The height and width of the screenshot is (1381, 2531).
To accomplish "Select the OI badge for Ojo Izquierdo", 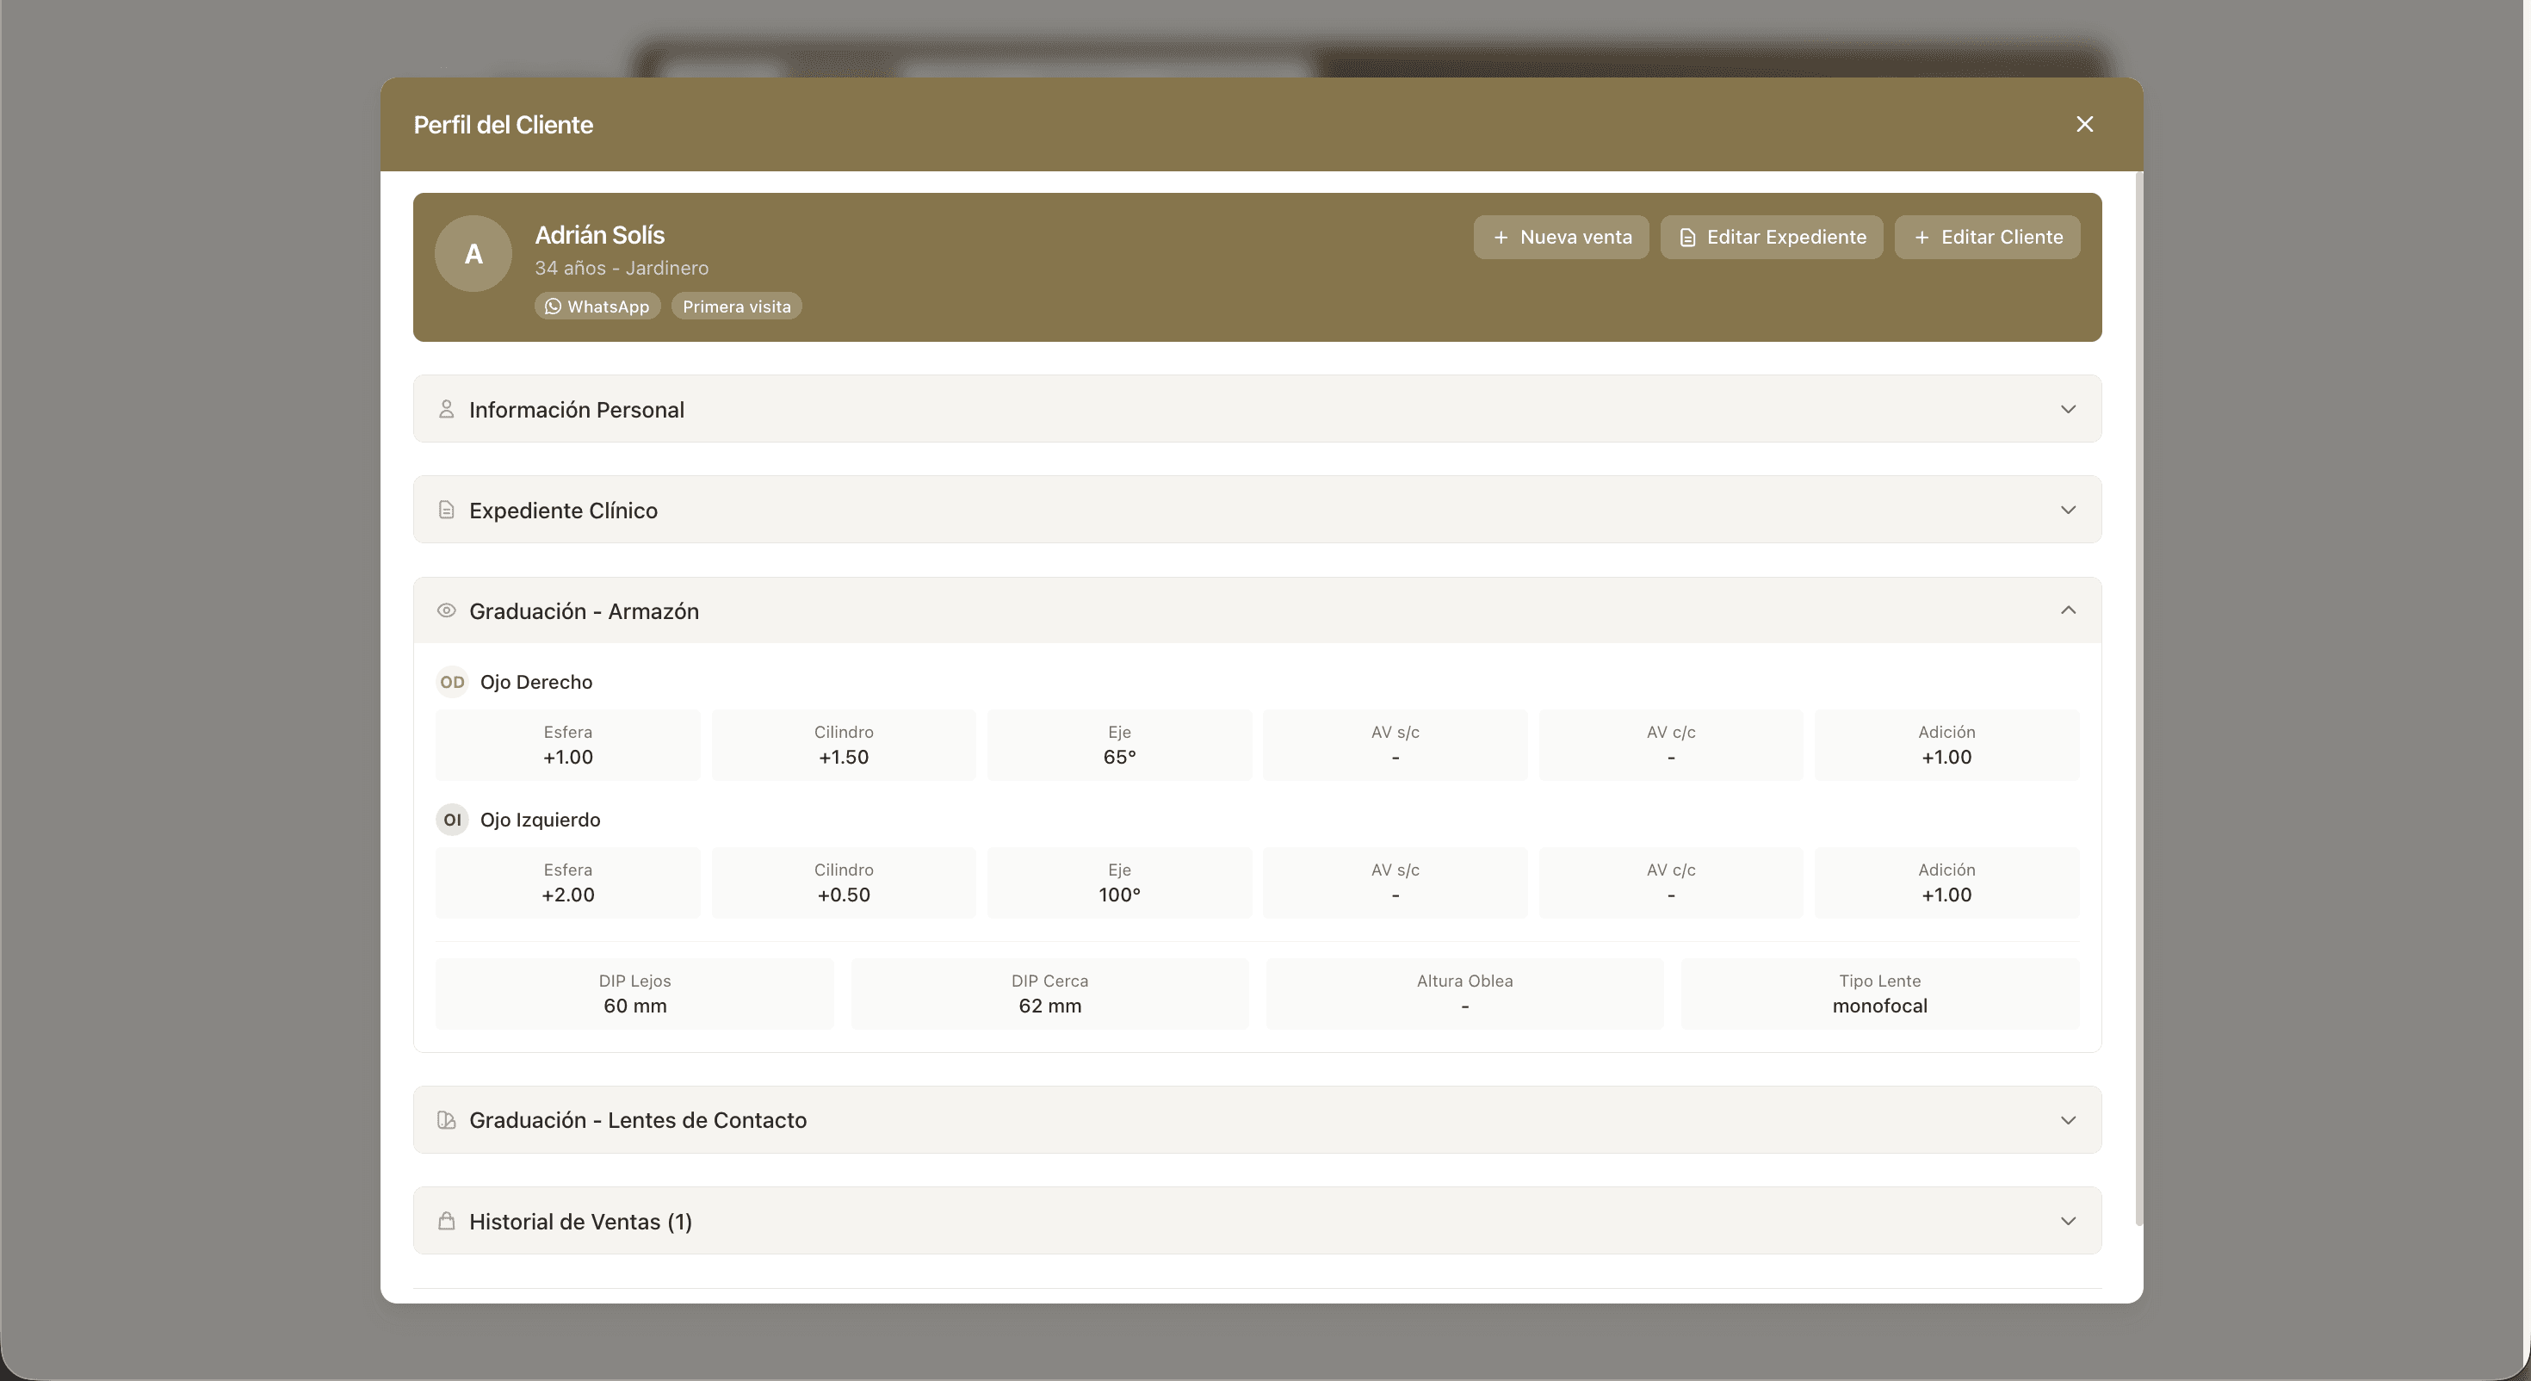I will coord(452,819).
